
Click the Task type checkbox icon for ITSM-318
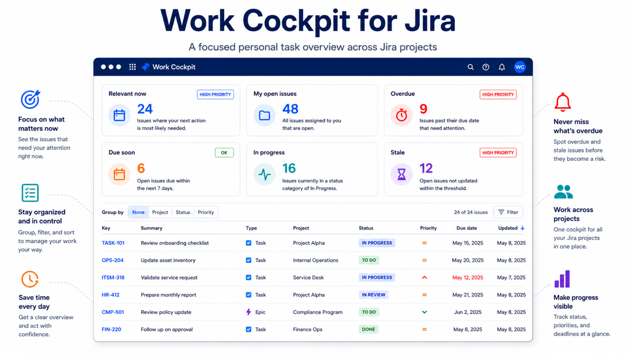(248, 278)
